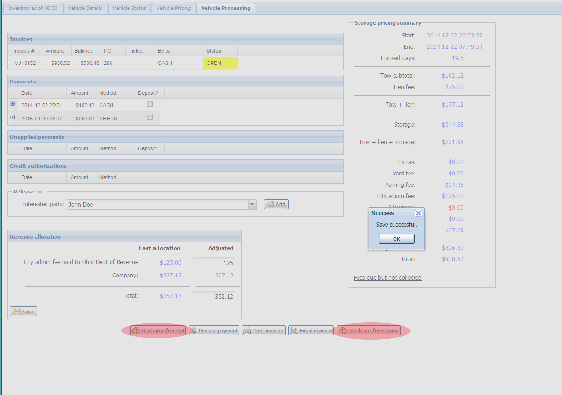Open the Interested party dropdown

[252, 204]
